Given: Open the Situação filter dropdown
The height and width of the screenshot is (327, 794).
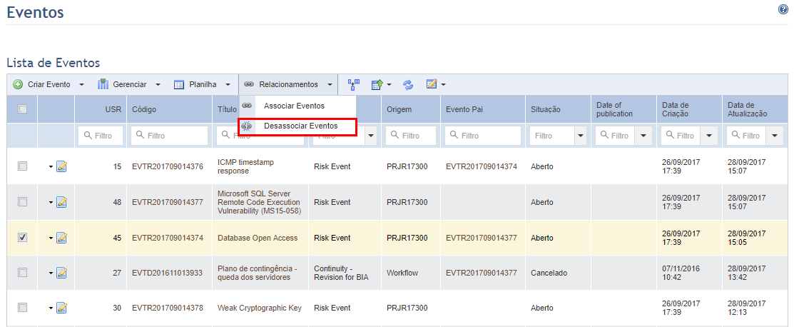Looking at the screenshot, I should 580,136.
